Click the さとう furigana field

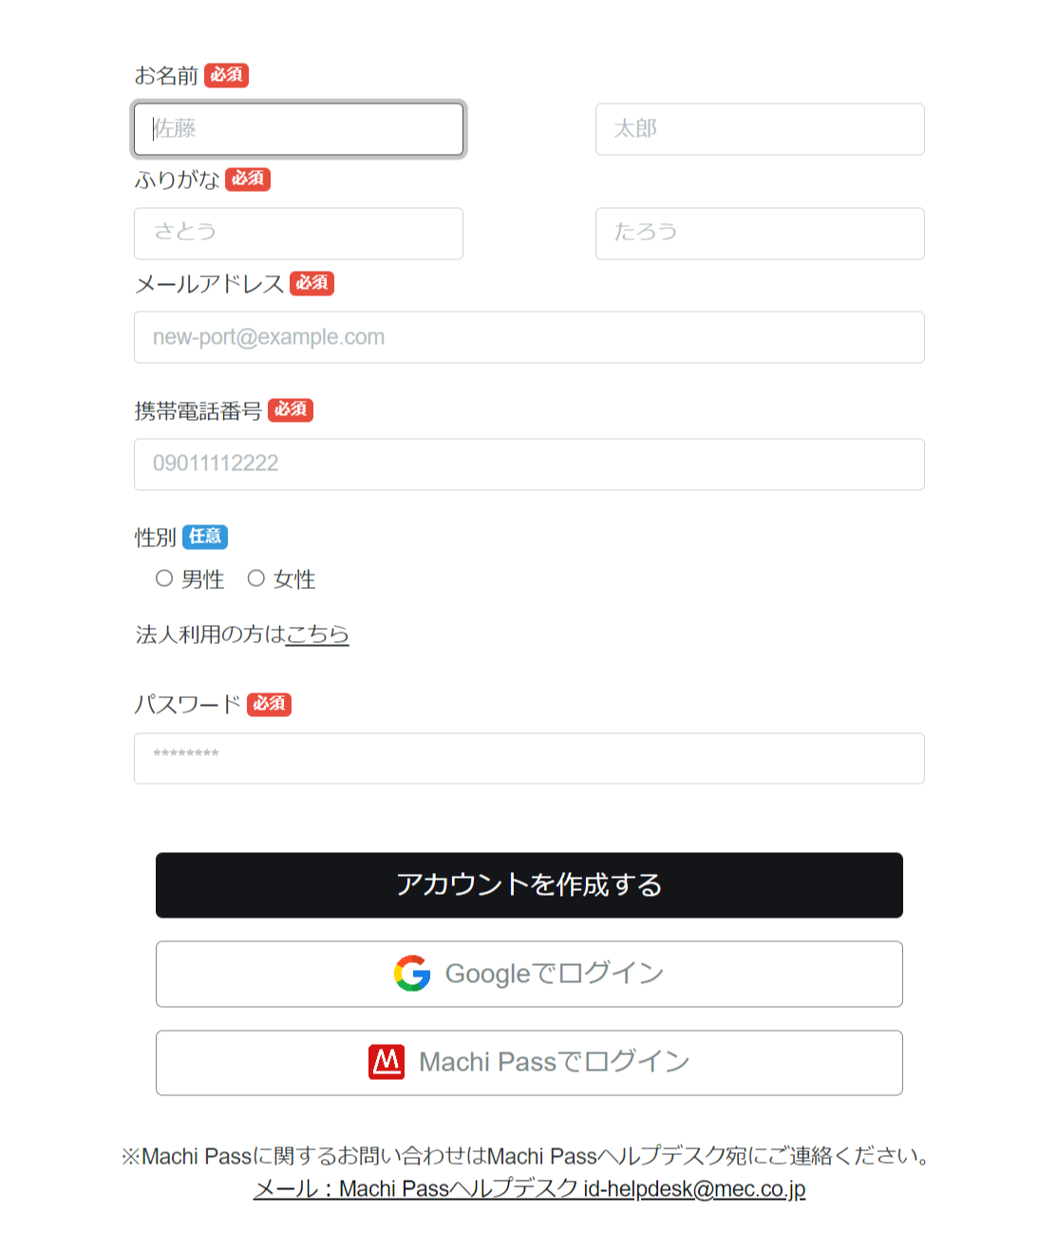[298, 234]
